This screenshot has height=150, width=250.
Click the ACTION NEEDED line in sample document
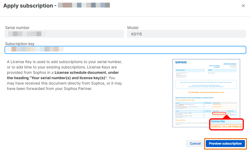coord(206,92)
